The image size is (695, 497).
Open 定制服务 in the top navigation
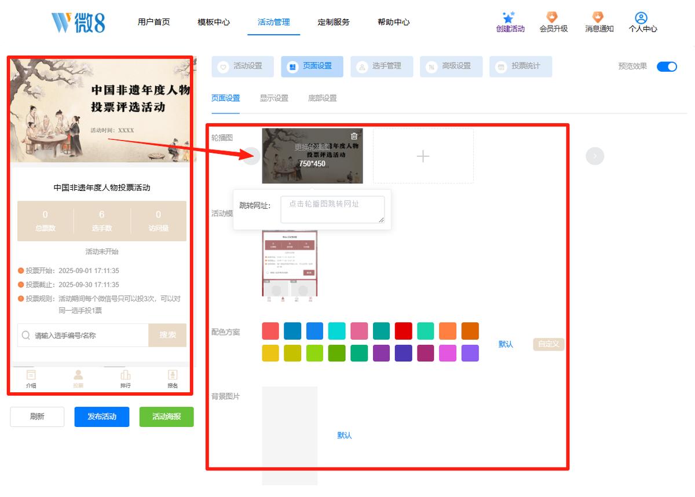pos(334,23)
